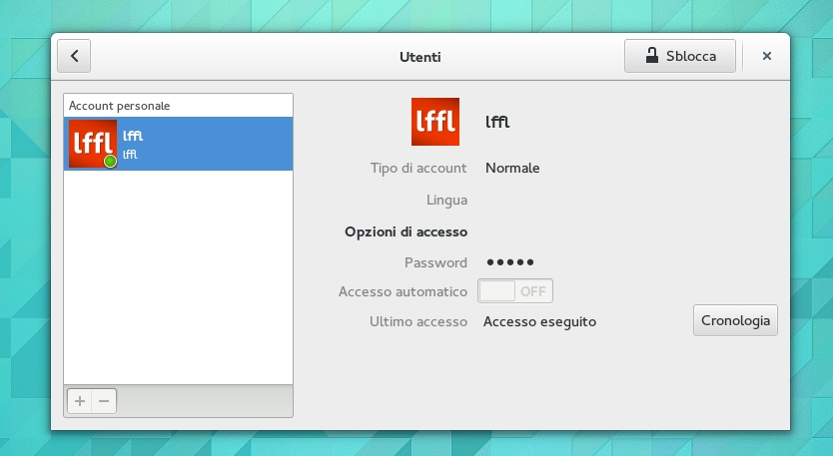833x456 pixels.
Task: Remove selected user with minus icon
Action: pyautogui.click(x=103, y=401)
